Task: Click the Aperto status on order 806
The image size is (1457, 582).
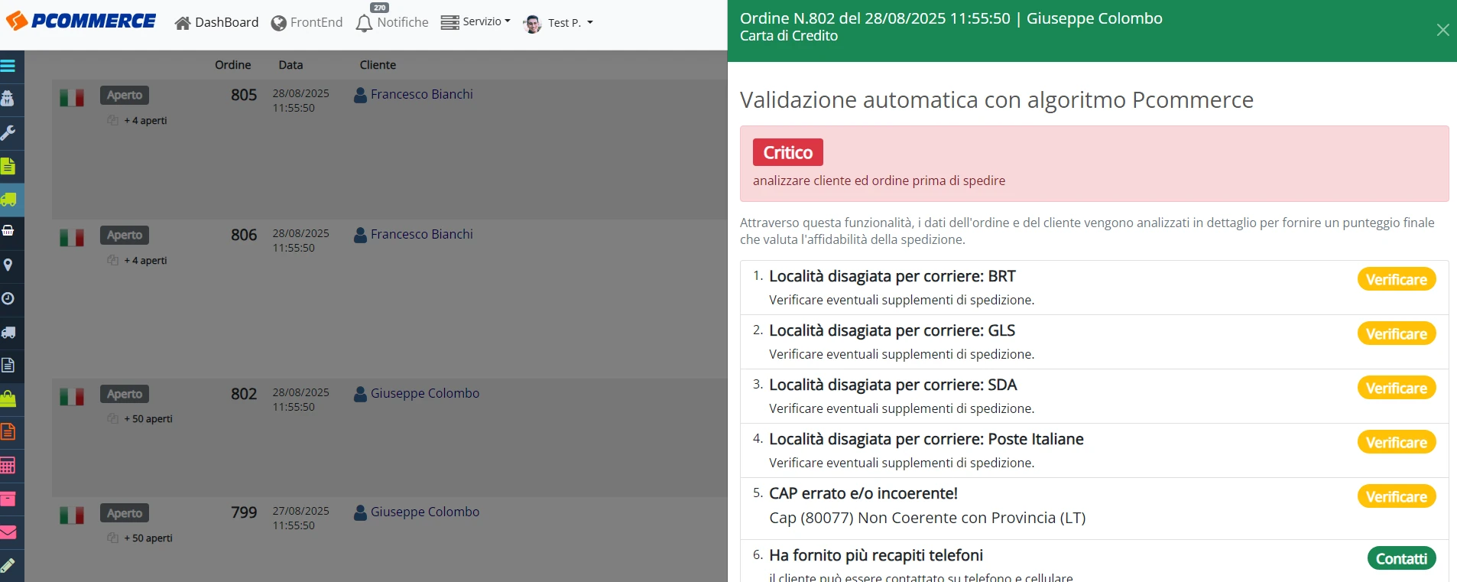Action: tap(125, 236)
